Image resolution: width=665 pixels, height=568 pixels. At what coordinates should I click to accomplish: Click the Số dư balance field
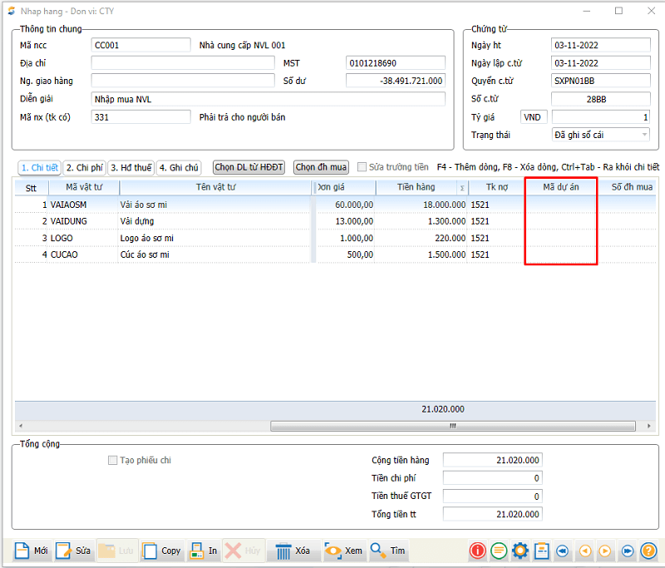coord(396,81)
